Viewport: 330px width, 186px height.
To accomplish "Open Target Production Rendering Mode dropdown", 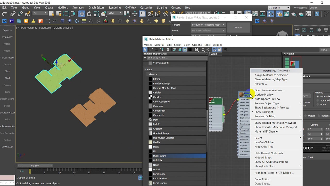I will 208,25.
